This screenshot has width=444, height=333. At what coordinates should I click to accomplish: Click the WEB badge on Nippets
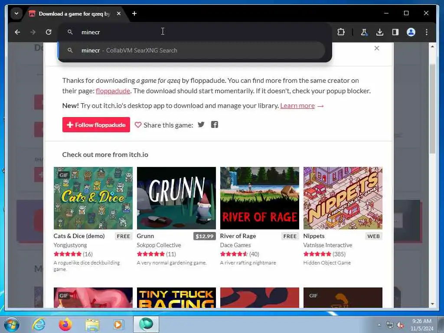[x=373, y=236]
